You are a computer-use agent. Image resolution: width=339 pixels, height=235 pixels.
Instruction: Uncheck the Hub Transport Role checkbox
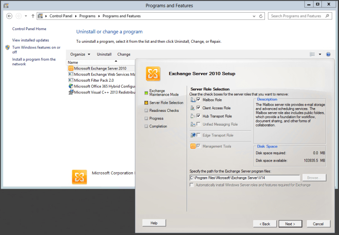click(x=198, y=116)
